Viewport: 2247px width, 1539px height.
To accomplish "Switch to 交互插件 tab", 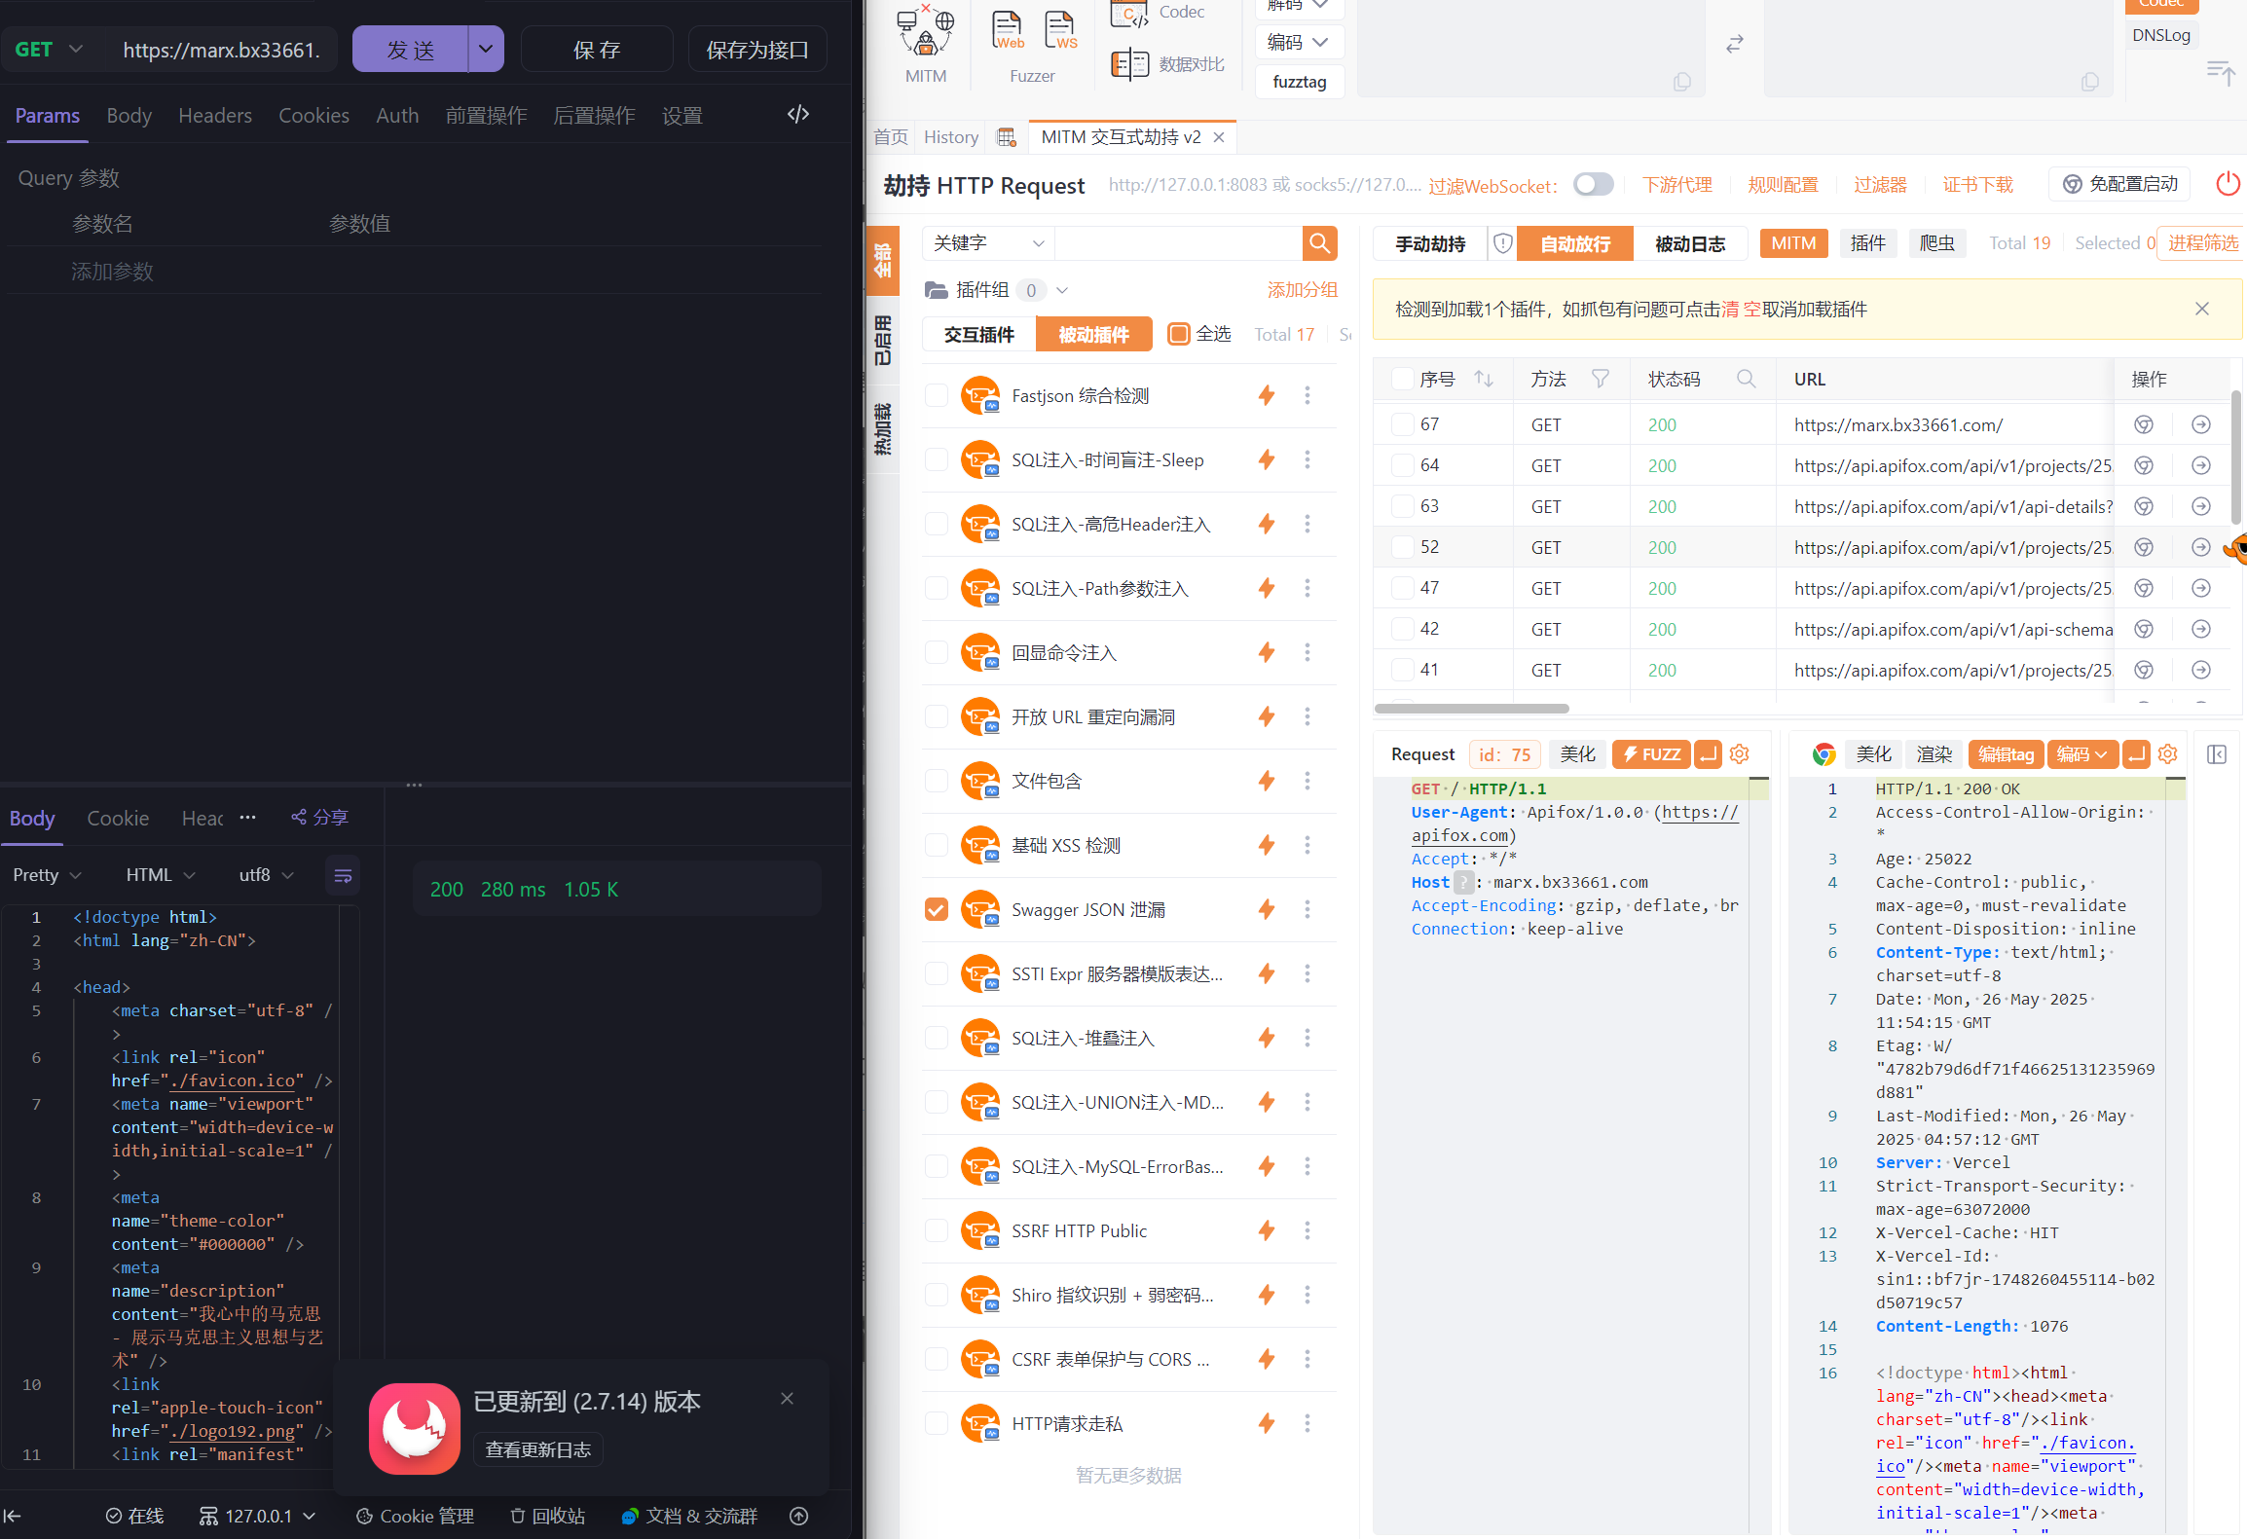I will tap(978, 334).
